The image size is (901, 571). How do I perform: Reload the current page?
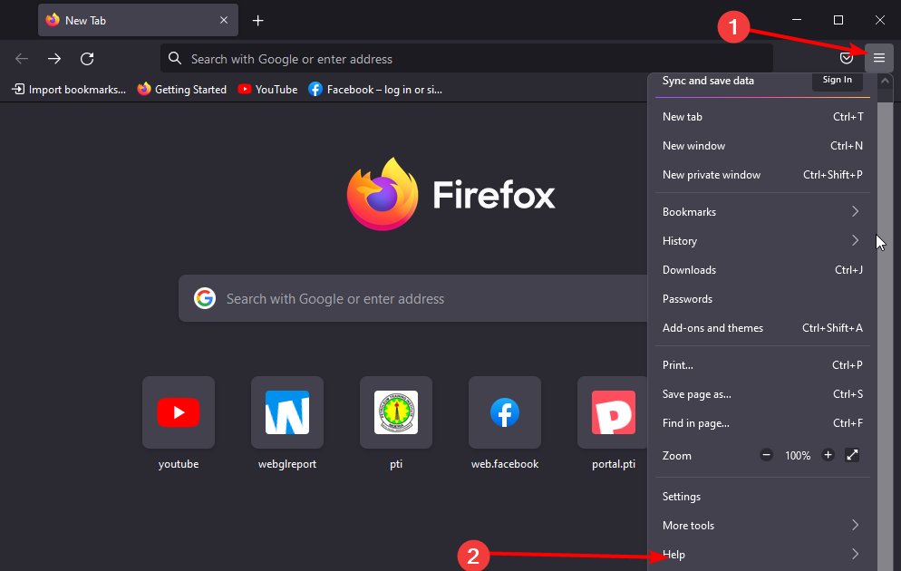pyautogui.click(x=87, y=58)
